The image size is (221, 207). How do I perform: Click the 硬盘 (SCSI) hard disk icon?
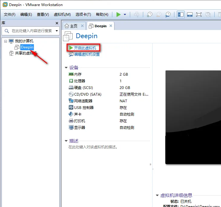coord(71,87)
